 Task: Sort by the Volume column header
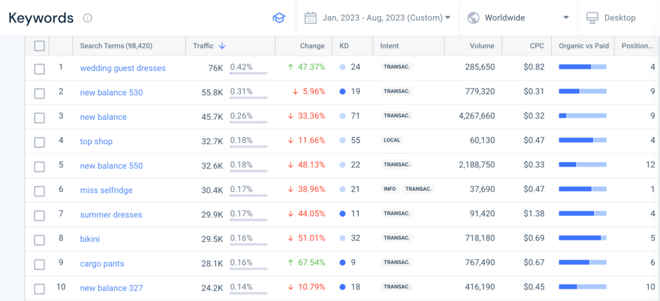click(x=481, y=46)
